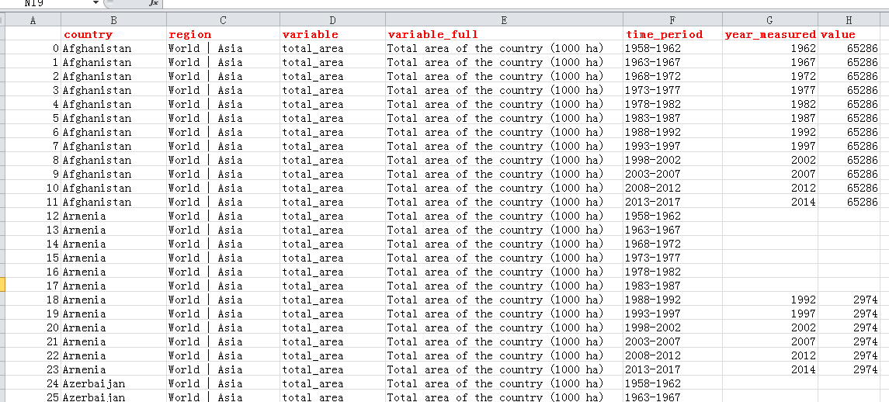Select the year 1962 cell in row 0
This screenshot has height=402, width=889.
770,48
